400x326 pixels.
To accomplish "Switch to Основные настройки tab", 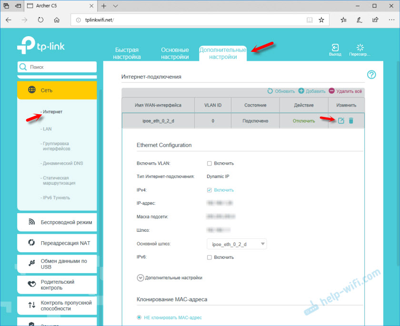I will click(x=175, y=53).
